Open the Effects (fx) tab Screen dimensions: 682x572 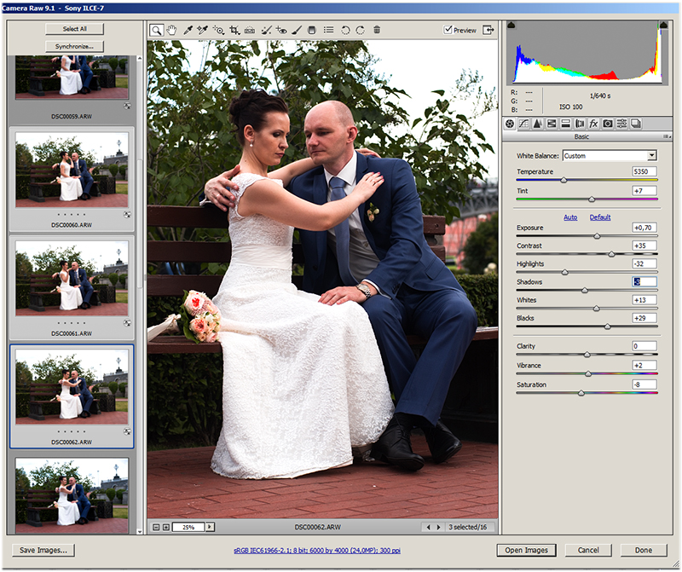coord(593,124)
